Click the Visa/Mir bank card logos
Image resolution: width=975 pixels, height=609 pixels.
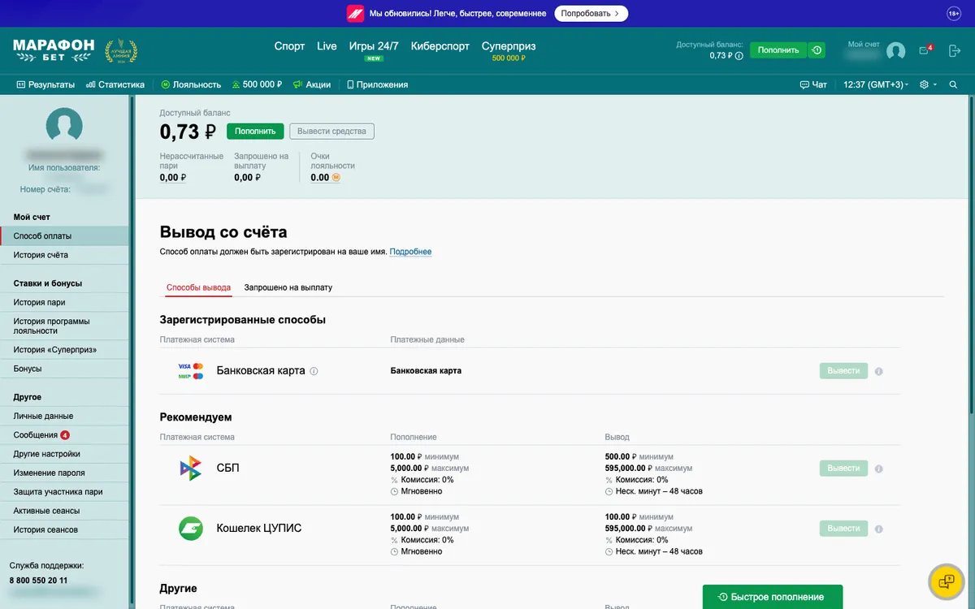pos(191,371)
